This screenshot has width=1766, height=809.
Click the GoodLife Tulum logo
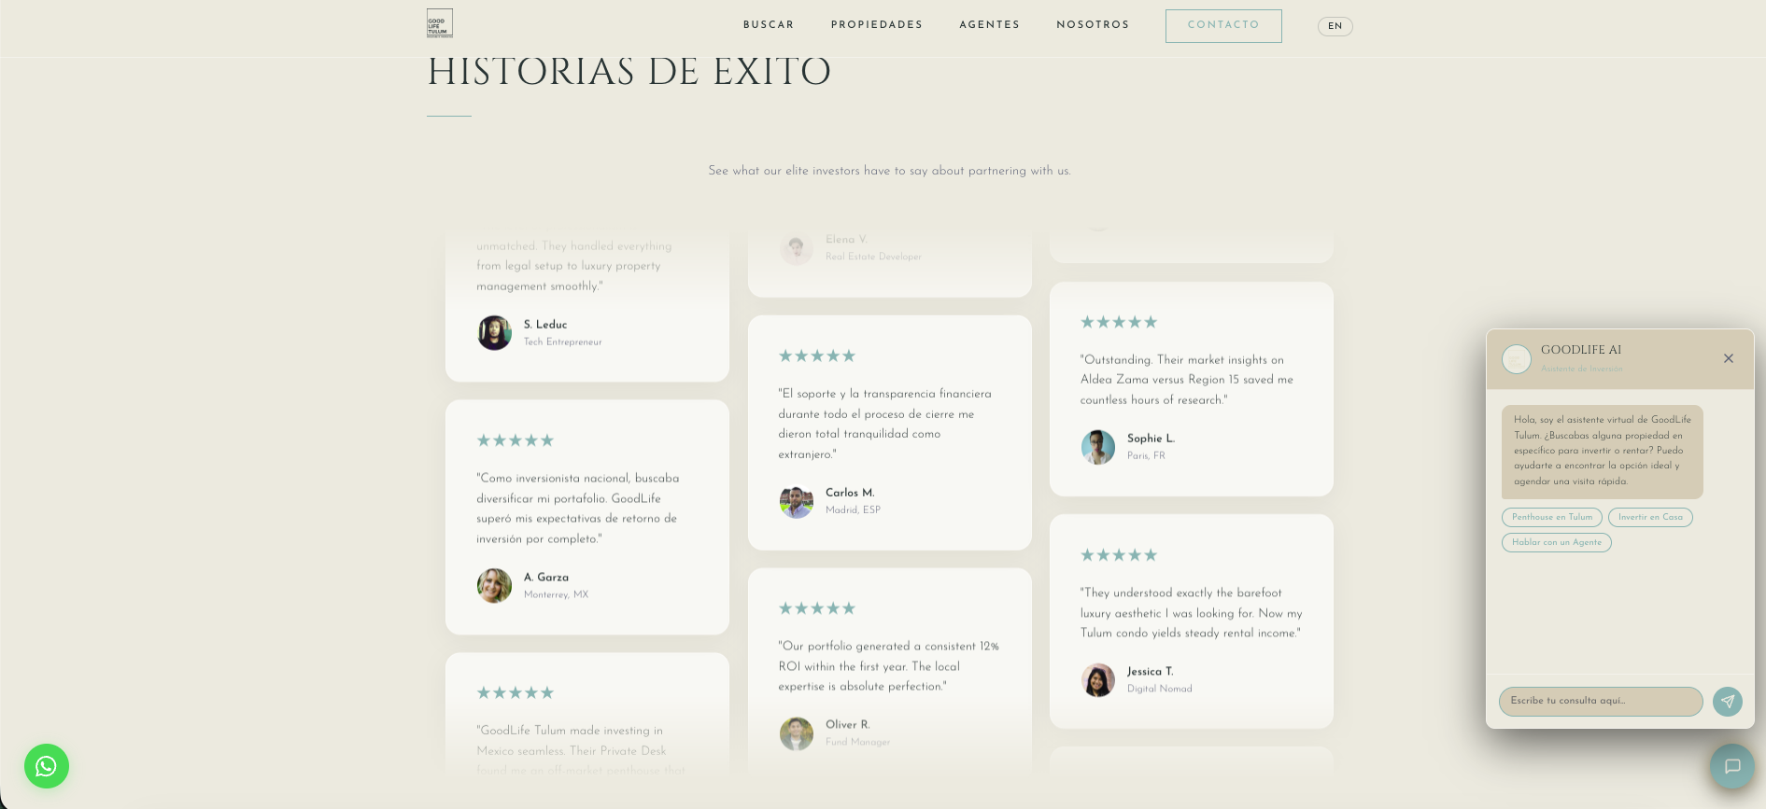tap(439, 23)
